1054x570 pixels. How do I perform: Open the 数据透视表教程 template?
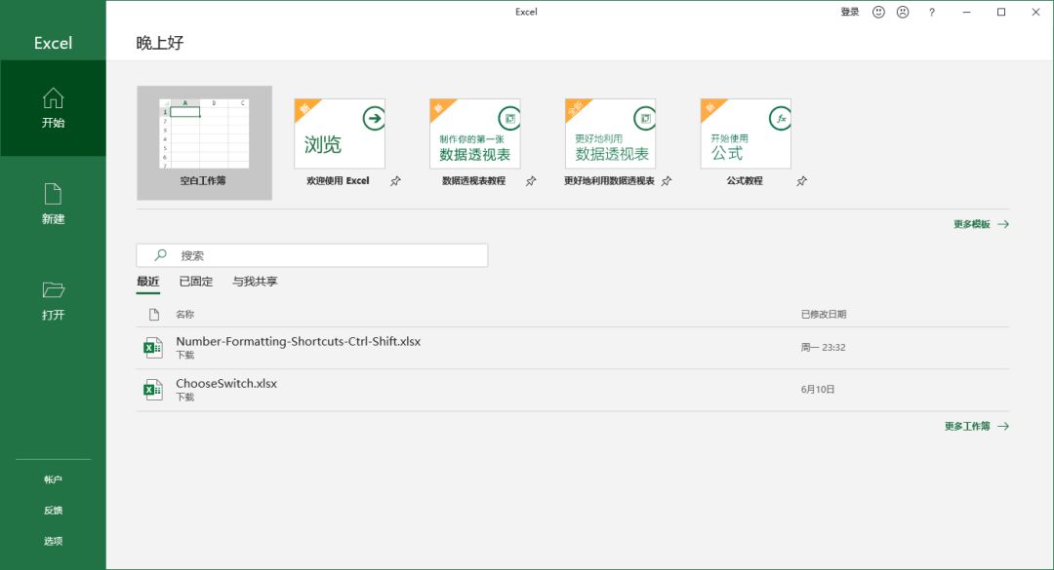click(474, 142)
